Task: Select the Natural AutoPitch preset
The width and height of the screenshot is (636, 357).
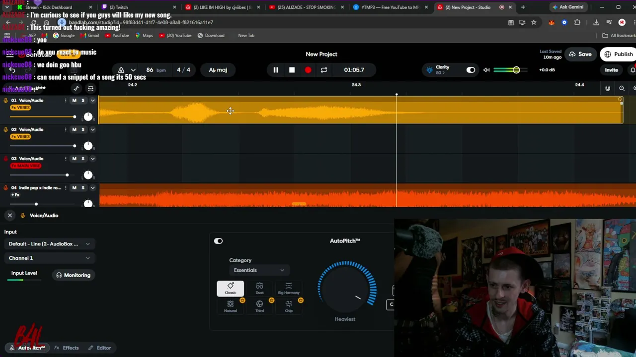Action: pyautogui.click(x=230, y=306)
